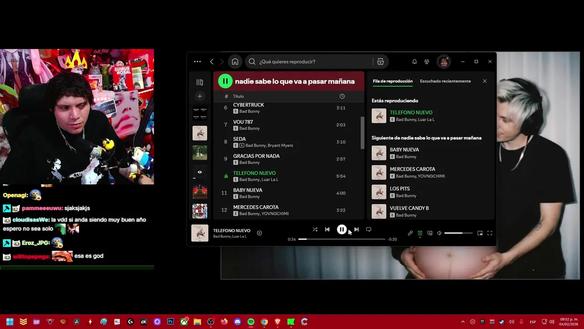
Task: Show hidden system tray icons
Action: (x=463, y=322)
